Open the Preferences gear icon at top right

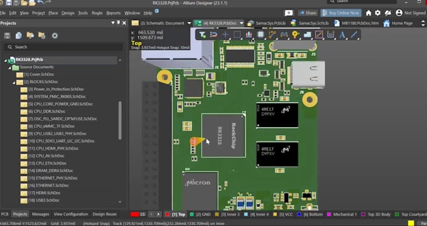click(378, 13)
